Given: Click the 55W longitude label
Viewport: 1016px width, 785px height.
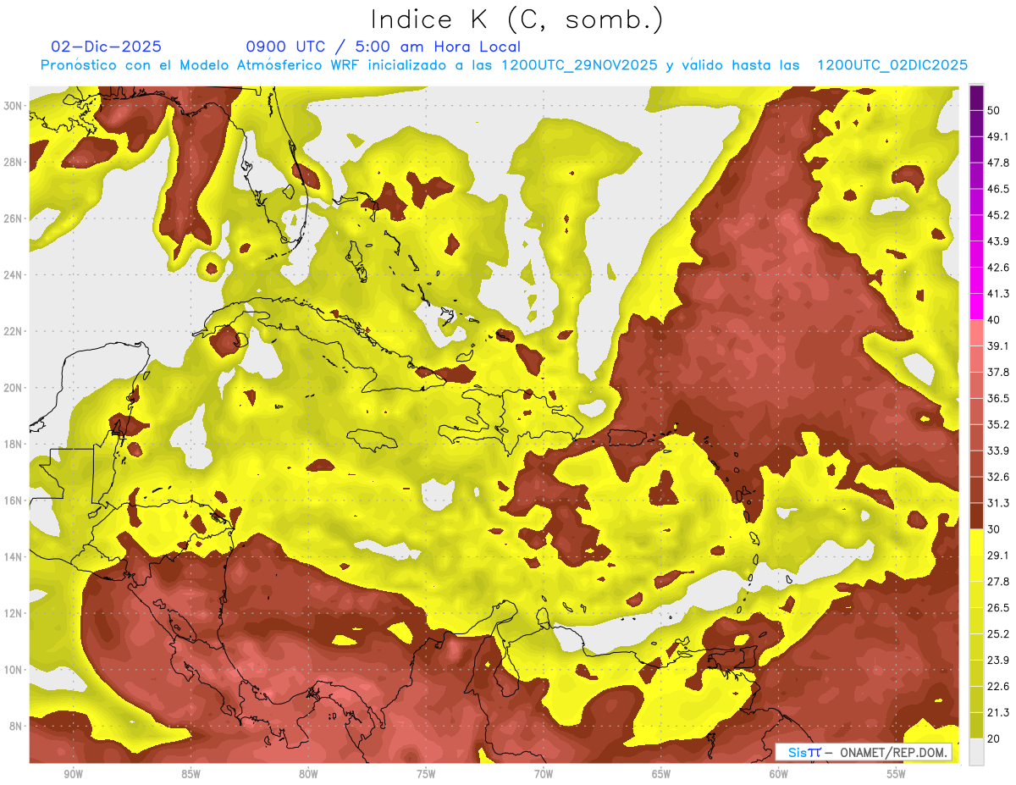Looking at the screenshot, I should tap(897, 774).
